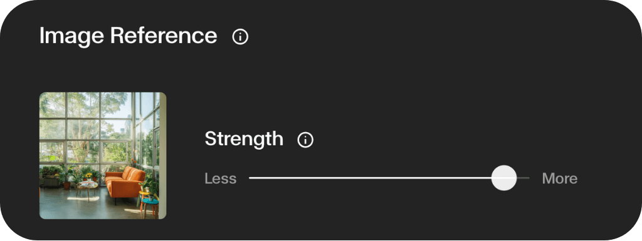This screenshot has height=241, width=642.
Task: Click the info icon next to Strength
Action: 305,140
